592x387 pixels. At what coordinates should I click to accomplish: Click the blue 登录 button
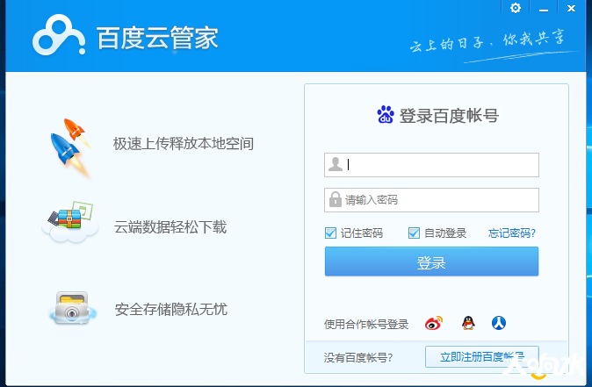point(431,262)
